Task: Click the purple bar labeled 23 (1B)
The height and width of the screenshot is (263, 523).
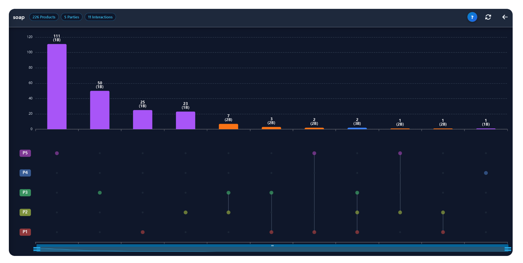Action: [185, 120]
